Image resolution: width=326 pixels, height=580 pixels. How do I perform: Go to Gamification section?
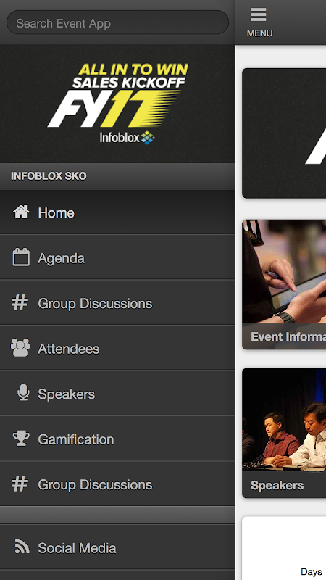click(117, 439)
